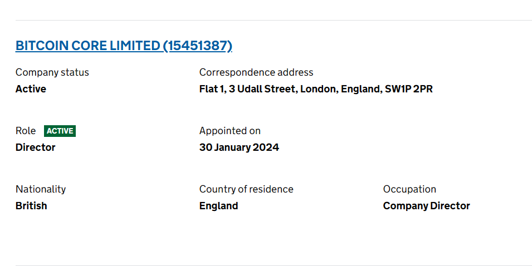Select the 'Company Director' occupation value
Screen dimensions: 532x266
(x=426, y=206)
